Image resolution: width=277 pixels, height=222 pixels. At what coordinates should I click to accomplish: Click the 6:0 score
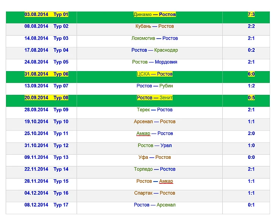pyautogui.click(x=251, y=74)
